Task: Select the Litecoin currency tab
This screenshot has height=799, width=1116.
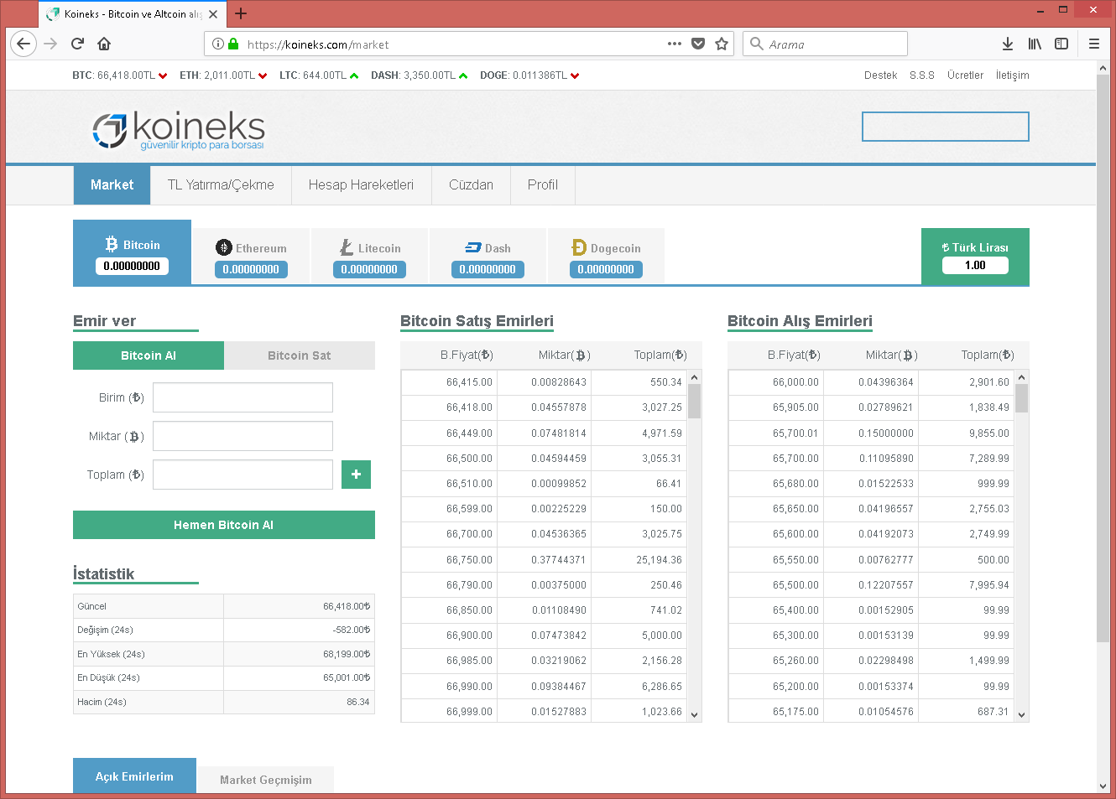Action: tap(369, 257)
